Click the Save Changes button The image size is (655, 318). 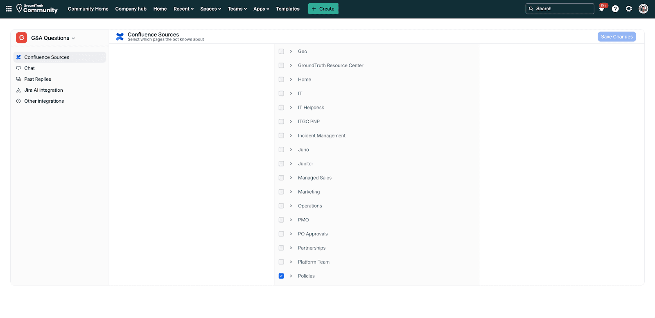pyautogui.click(x=617, y=37)
